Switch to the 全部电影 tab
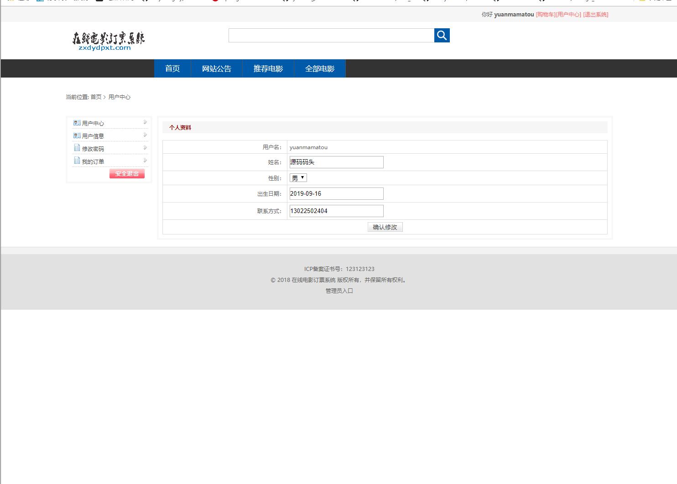The image size is (677, 484). coord(320,68)
